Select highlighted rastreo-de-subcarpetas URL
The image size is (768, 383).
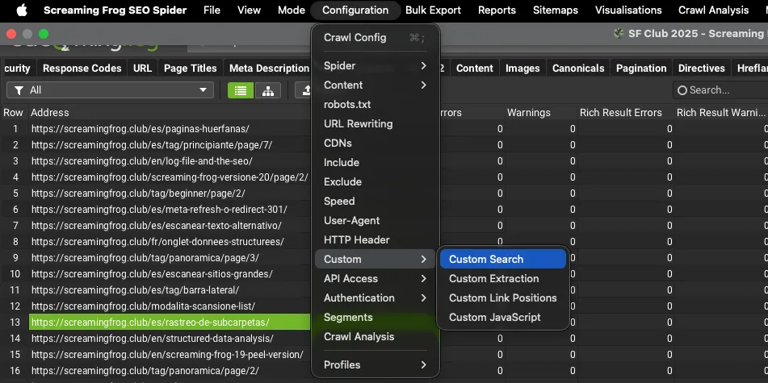pos(170,323)
